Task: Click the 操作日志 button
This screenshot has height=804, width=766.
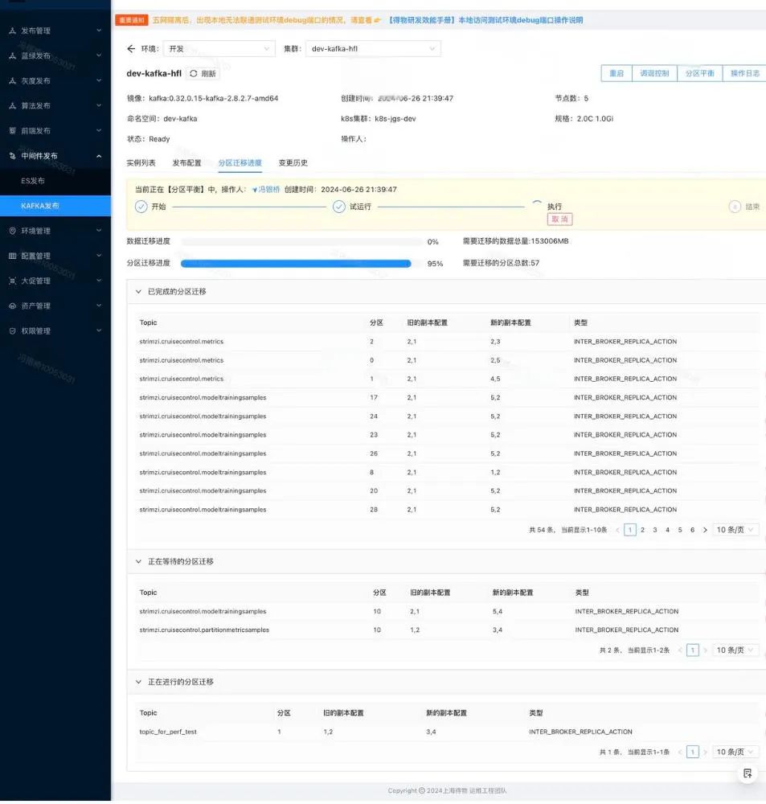Action: tap(744, 73)
